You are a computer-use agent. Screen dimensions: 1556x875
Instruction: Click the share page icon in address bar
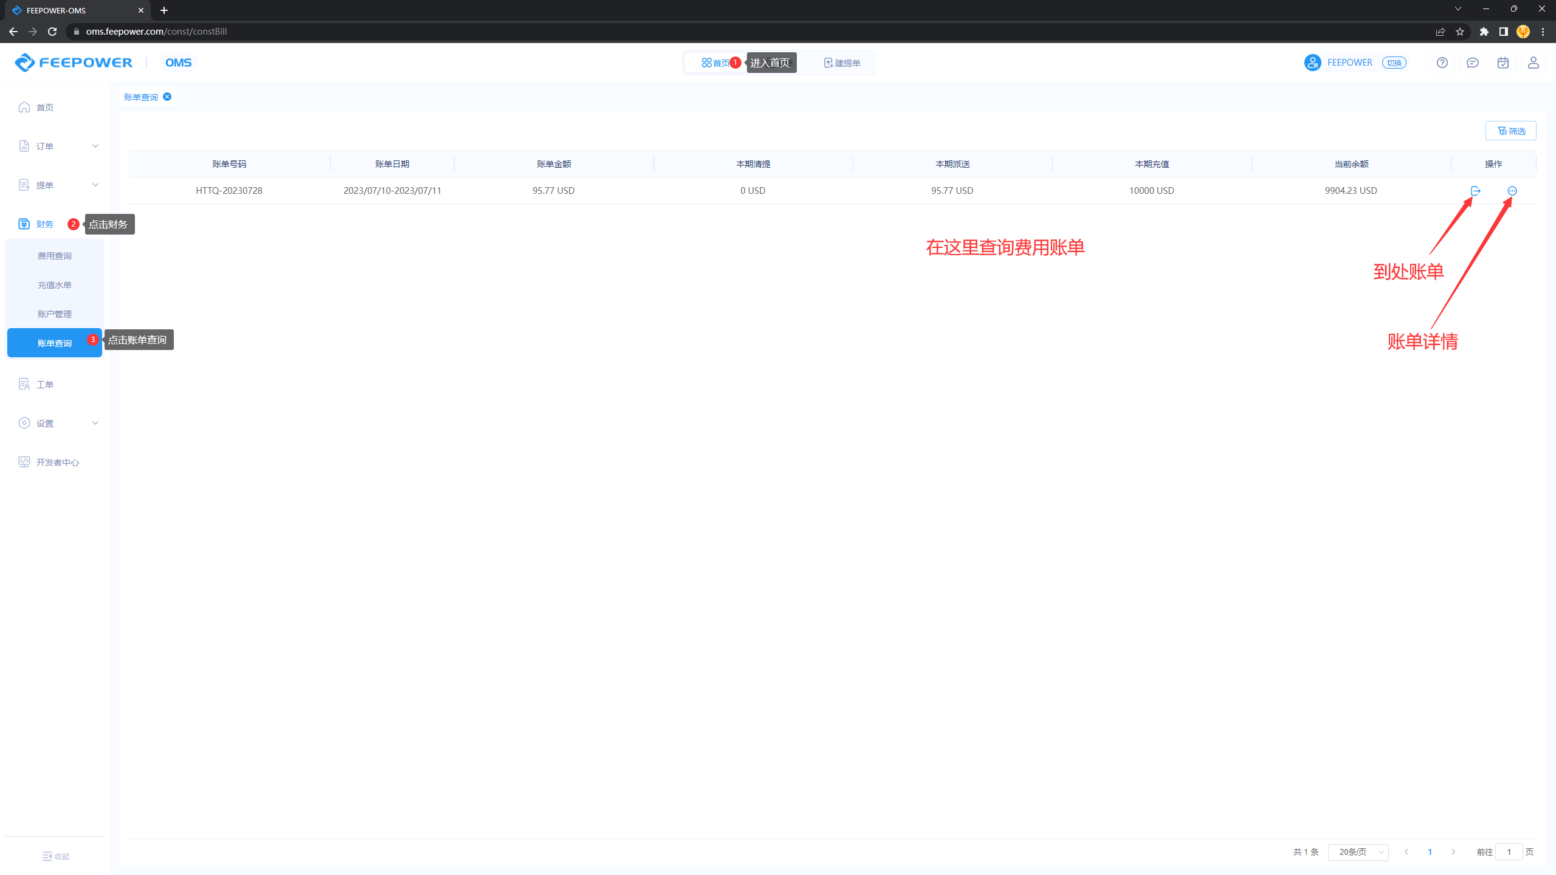pyautogui.click(x=1441, y=32)
